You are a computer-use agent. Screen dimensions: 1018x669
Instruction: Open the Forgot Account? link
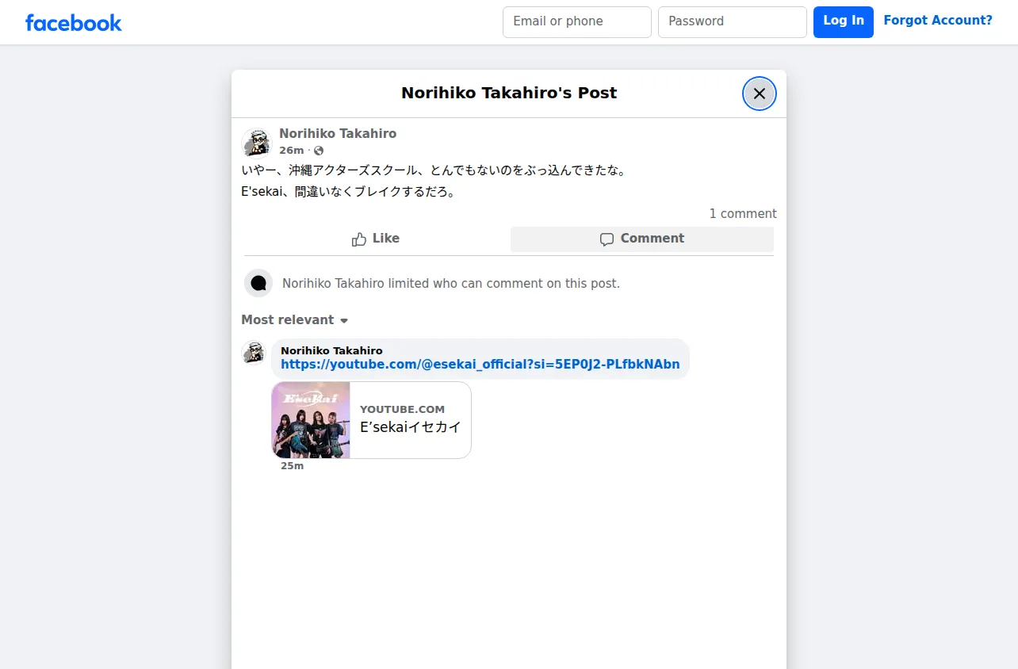(x=938, y=21)
